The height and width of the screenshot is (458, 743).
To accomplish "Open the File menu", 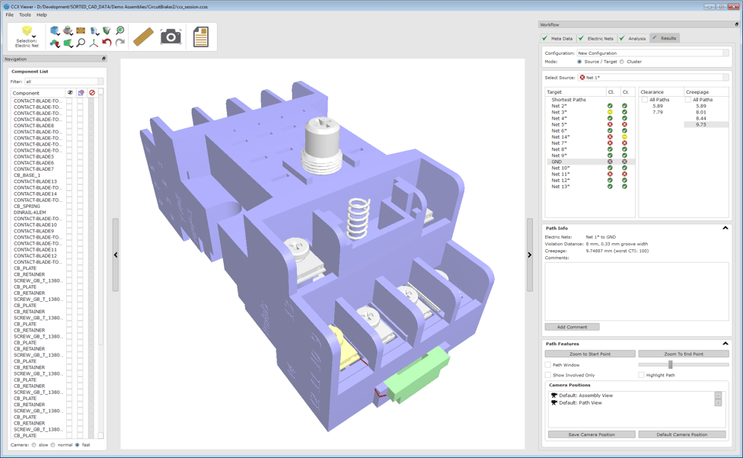I will (x=9, y=14).
